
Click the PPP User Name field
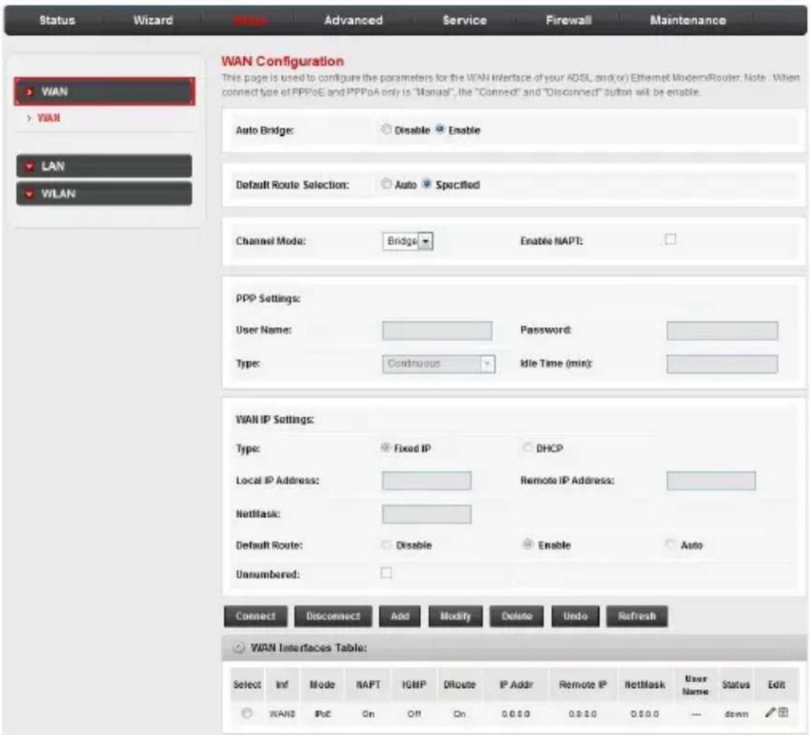point(437,331)
